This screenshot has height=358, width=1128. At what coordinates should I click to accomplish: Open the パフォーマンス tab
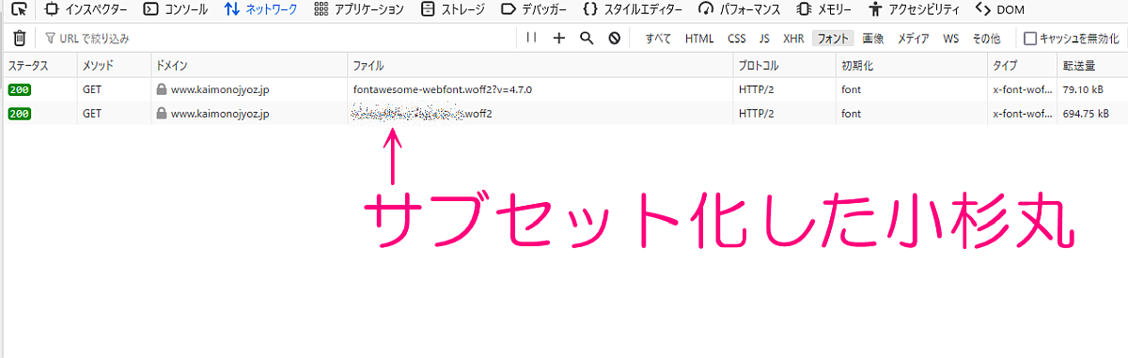coord(740,10)
